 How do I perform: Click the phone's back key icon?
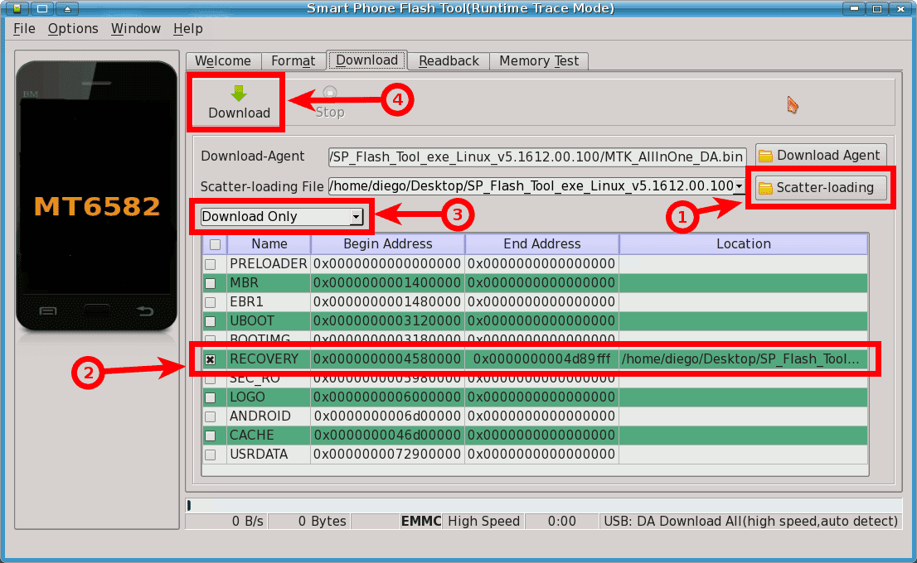(145, 311)
